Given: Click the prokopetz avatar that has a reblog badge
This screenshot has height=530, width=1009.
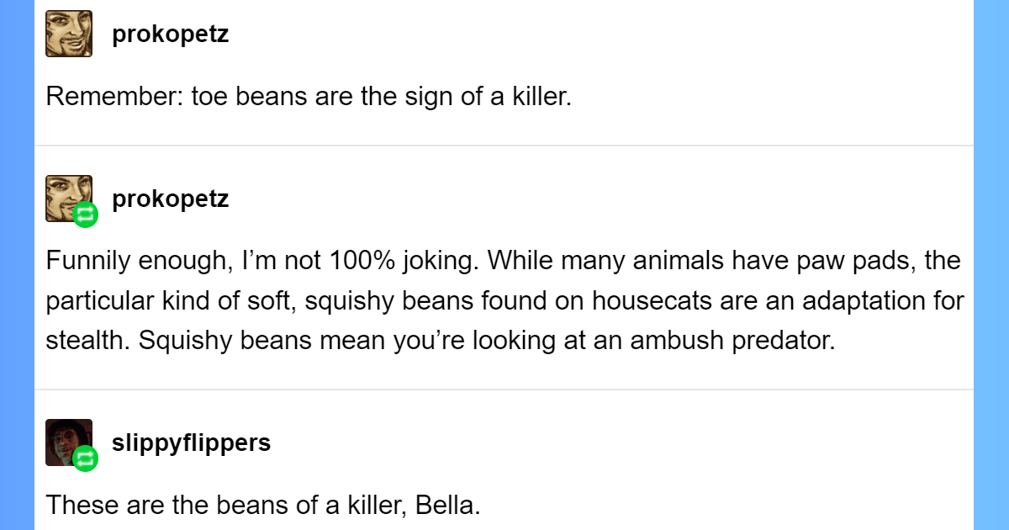Looking at the screenshot, I should 66,194.
